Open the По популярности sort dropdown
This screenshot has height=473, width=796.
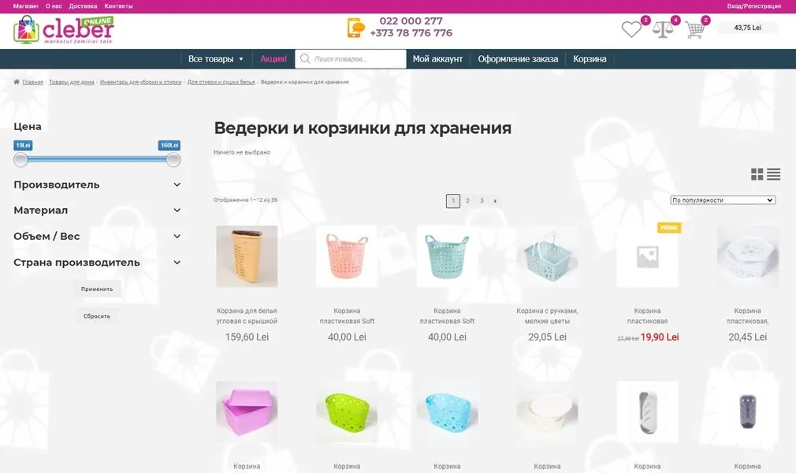point(723,200)
